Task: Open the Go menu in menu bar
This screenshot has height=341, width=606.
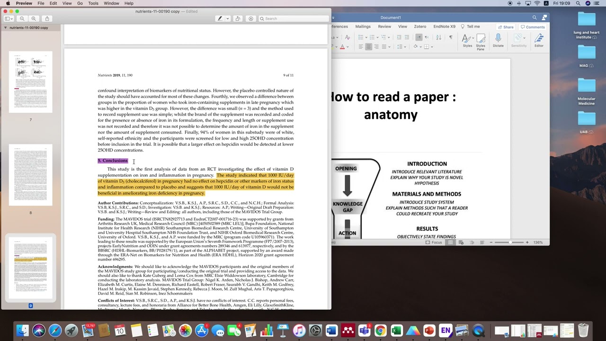Action: click(x=80, y=3)
